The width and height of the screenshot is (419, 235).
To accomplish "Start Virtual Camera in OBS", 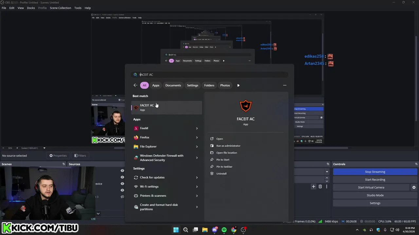I will [x=371, y=187].
